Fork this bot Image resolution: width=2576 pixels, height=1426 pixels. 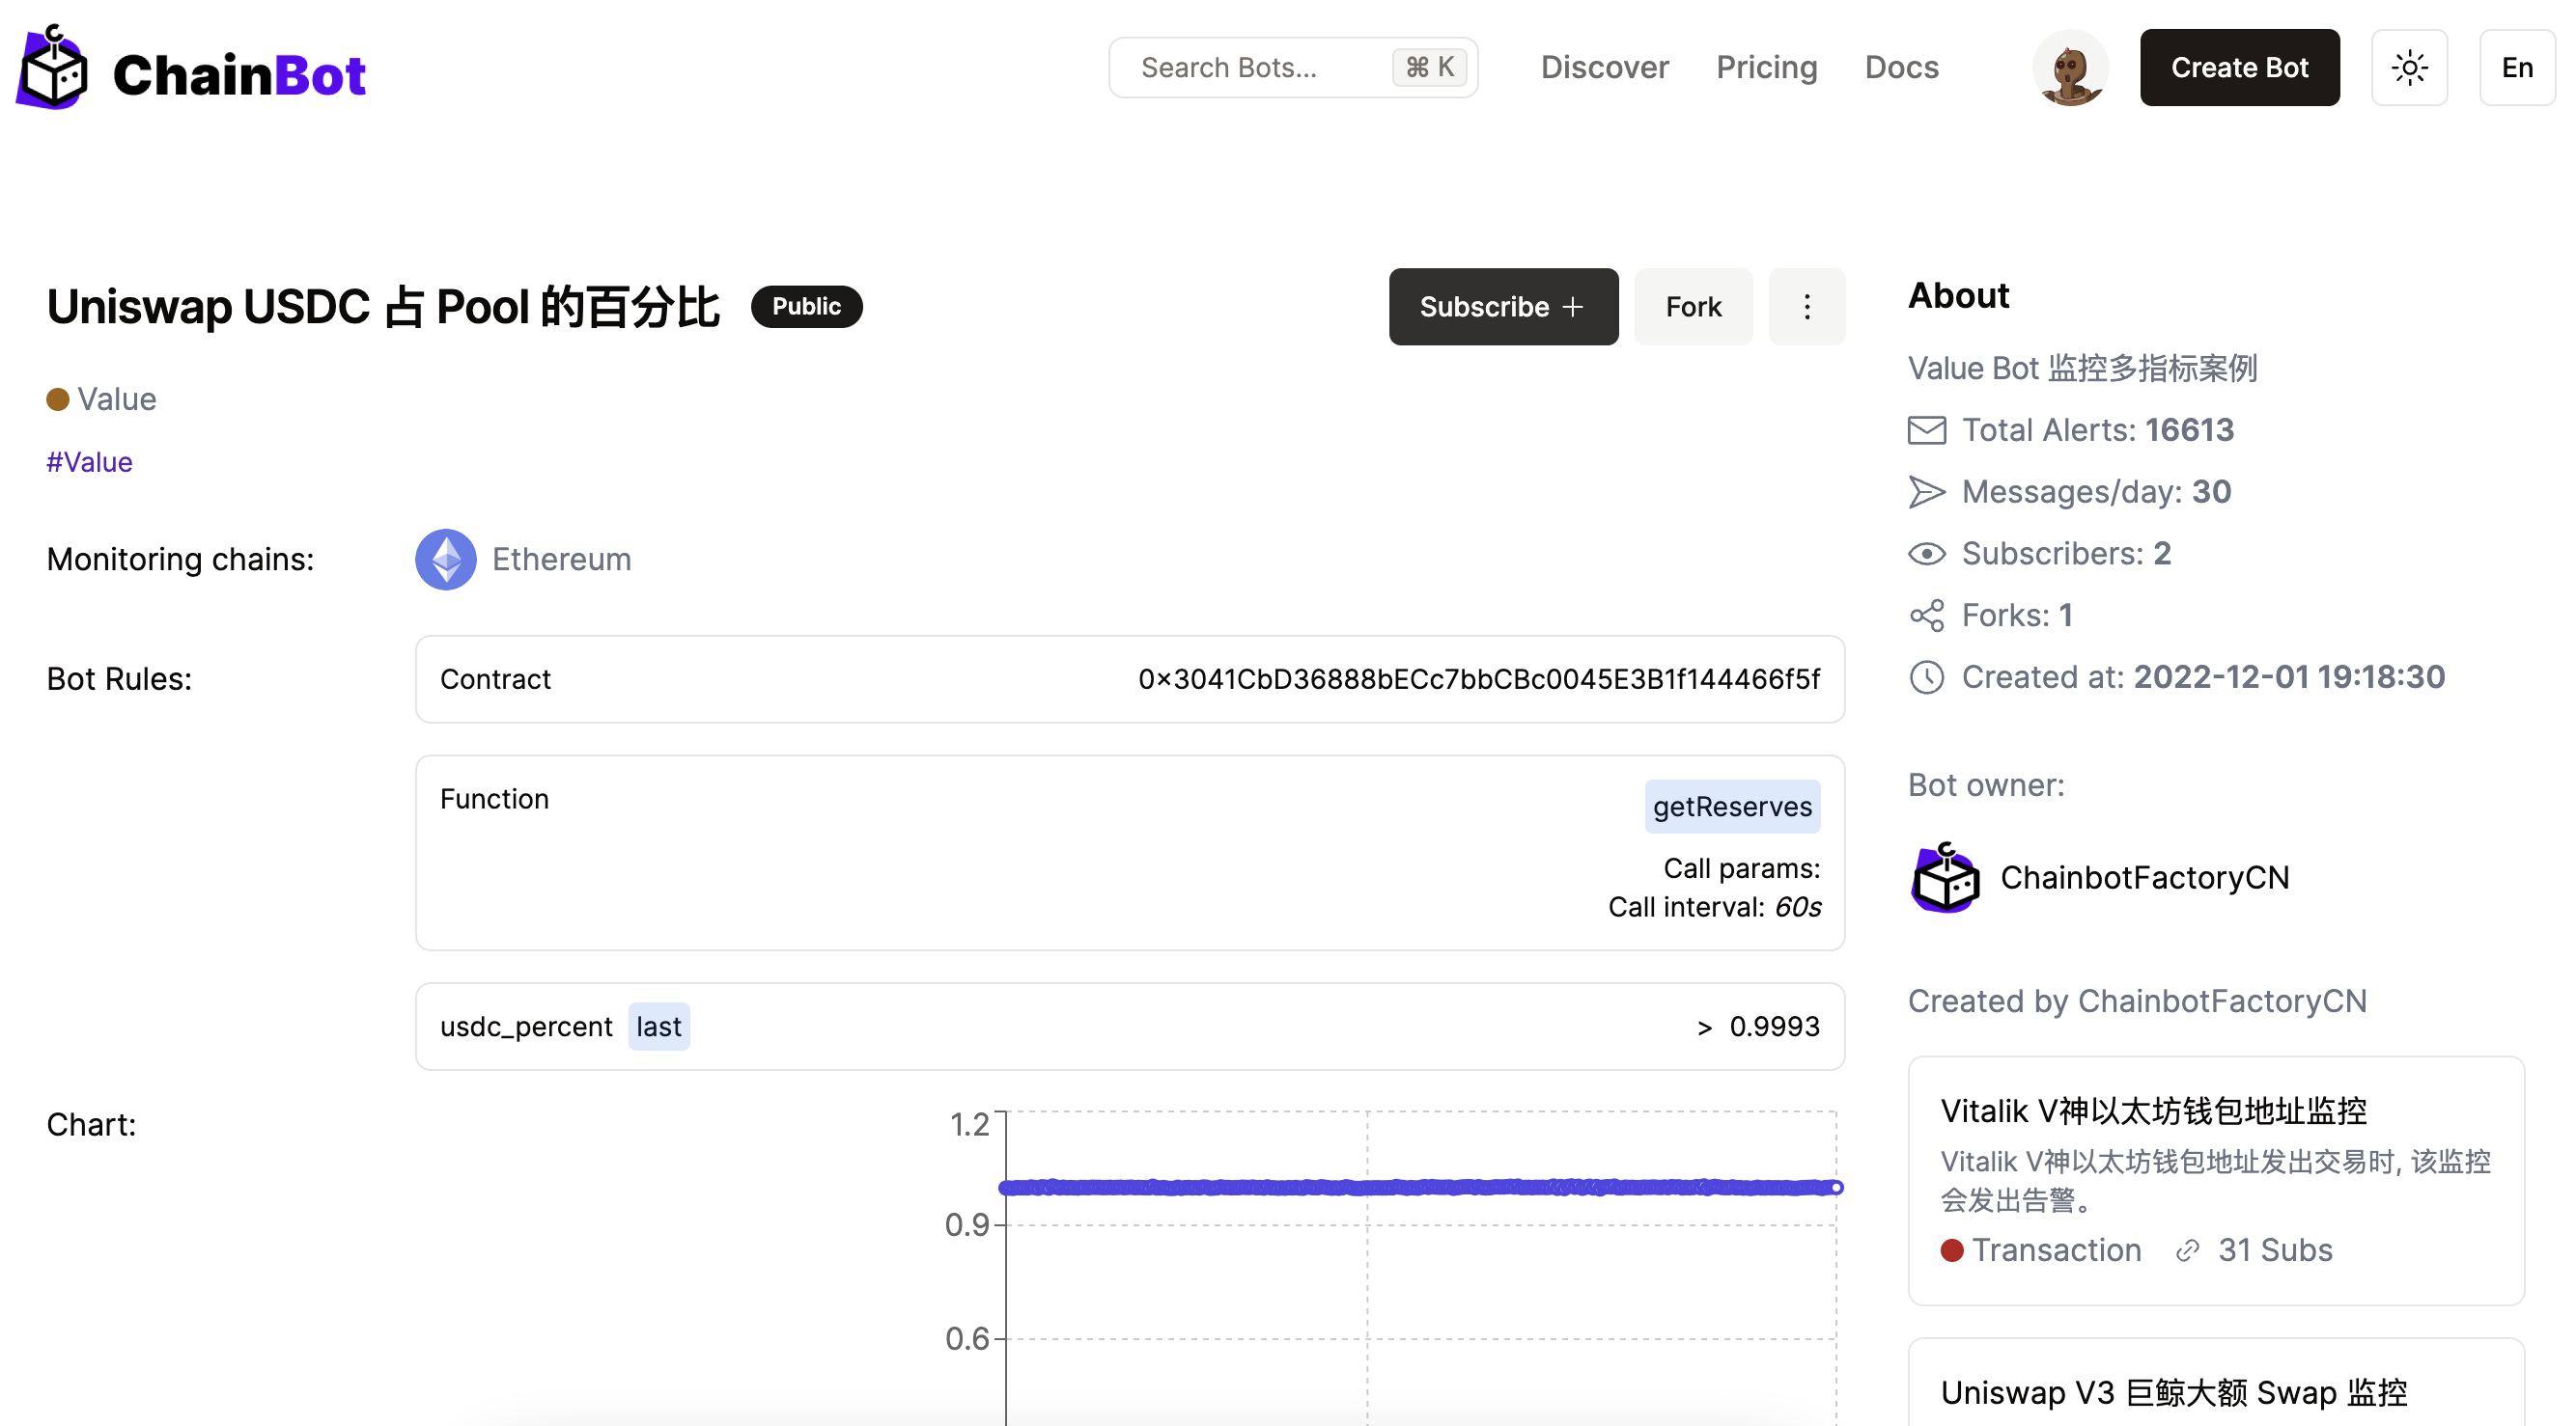click(x=1692, y=307)
